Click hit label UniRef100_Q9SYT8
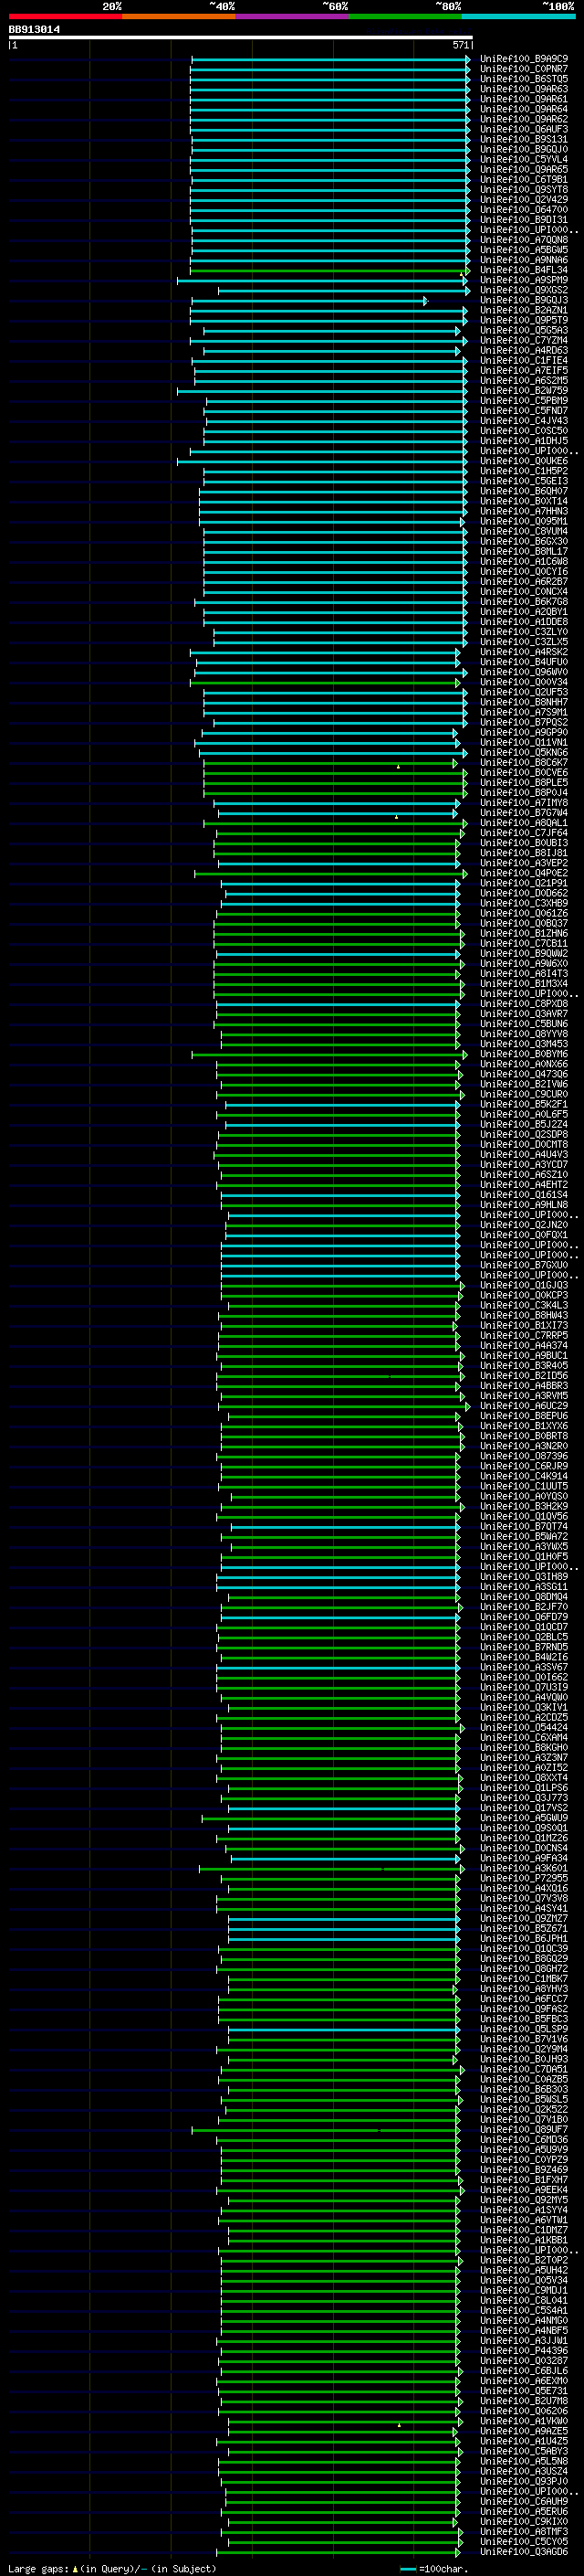This screenshot has height=2576, width=584. [x=523, y=189]
